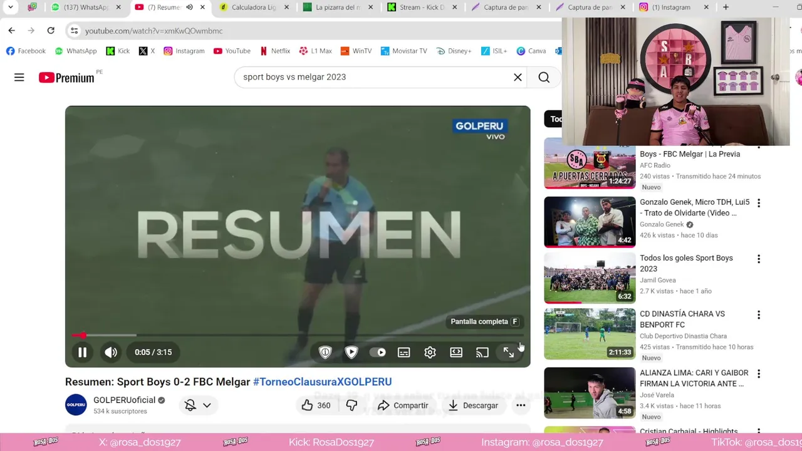The image size is (802, 451).
Task: Switch to theater mode icon
Action: tap(456, 352)
